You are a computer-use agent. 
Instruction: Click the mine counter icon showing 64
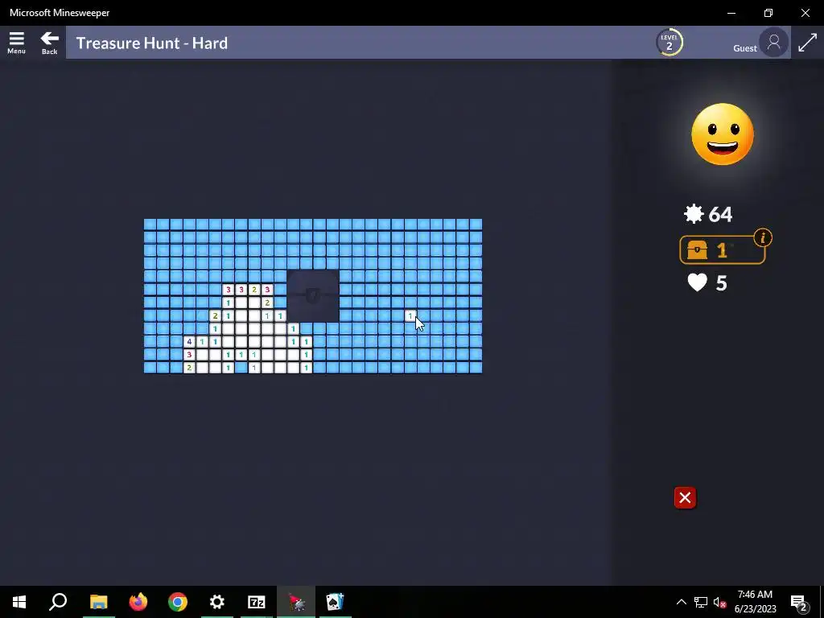pyautogui.click(x=694, y=214)
